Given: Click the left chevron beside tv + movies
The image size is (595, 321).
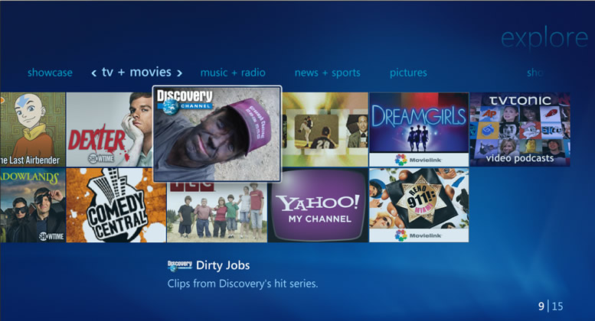Looking at the screenshot, I should [x=93, y=73].
